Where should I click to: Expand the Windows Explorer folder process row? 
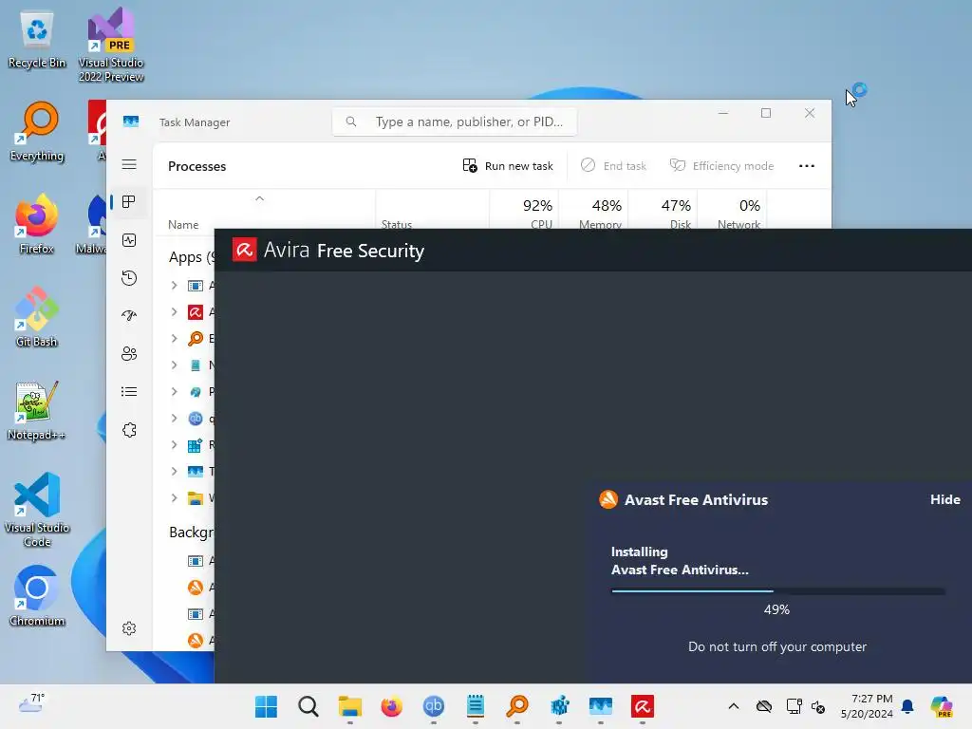[175, 497]
